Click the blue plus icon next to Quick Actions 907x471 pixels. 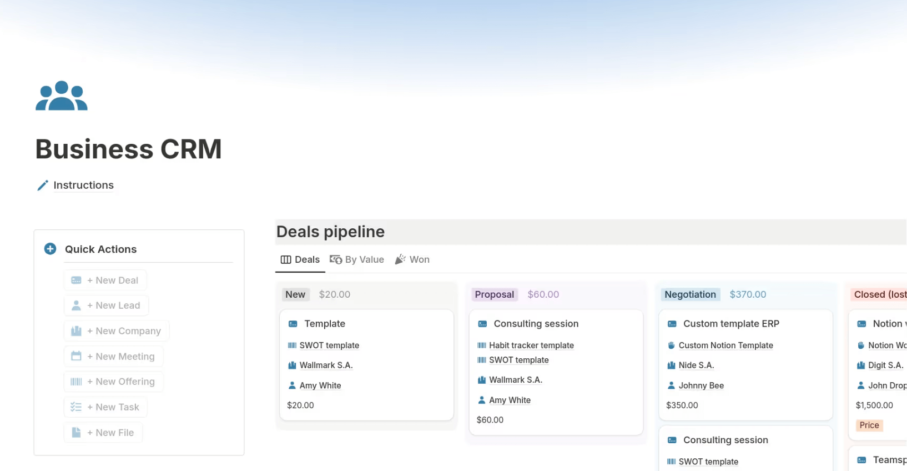50,249
